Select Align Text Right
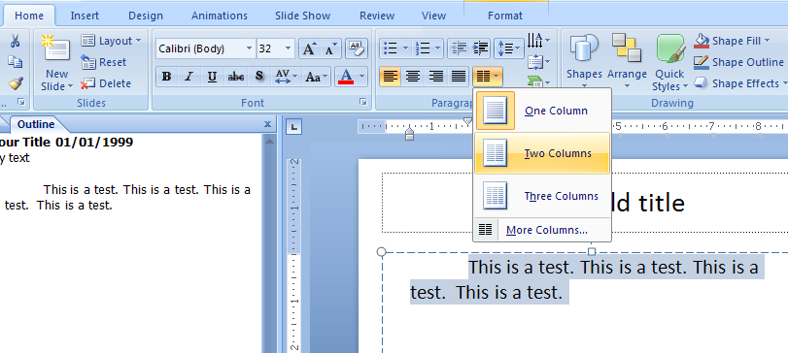This screenshot has width=788, height=353. [435, 77]
